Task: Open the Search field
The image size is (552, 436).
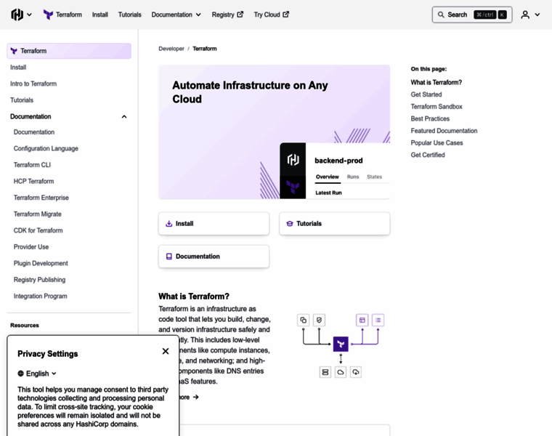Action: coord(471,15)
